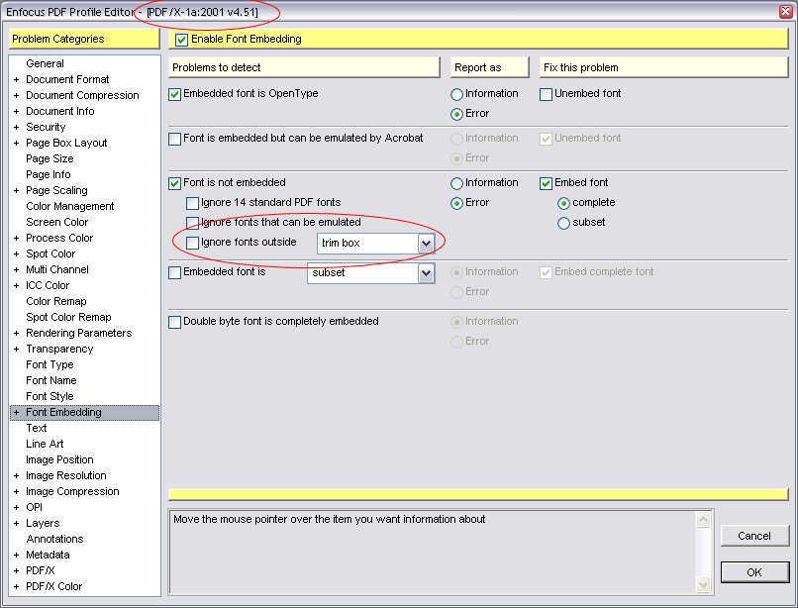The image size is (798, 608).
Task: Uncheck Font is not embedded
Action: 174,183
